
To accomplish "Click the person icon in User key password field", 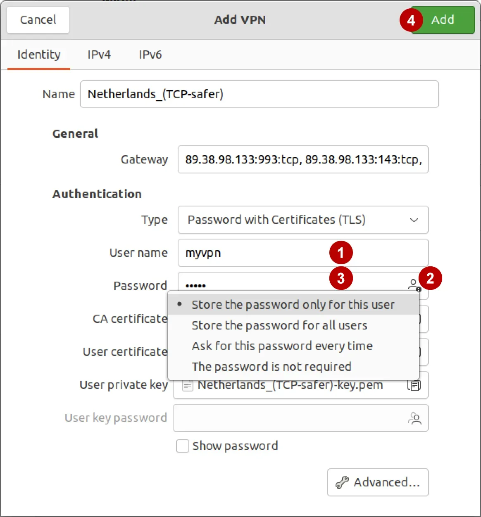I will tap(415, 418).
